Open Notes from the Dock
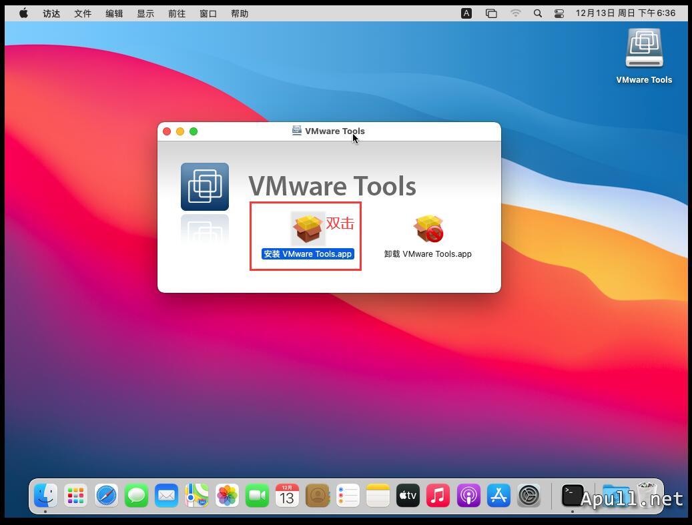This screenshot has height=525, width=692. (378, 496)
